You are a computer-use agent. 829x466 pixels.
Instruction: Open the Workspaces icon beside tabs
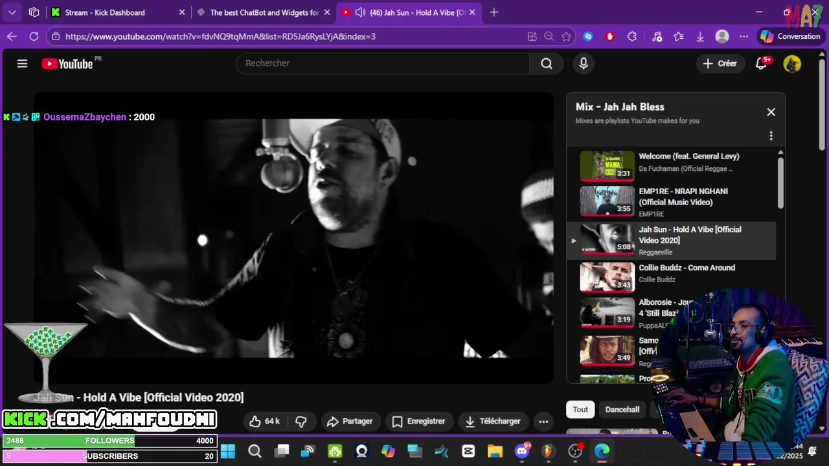pyautogui.click(x=34, y=12)
